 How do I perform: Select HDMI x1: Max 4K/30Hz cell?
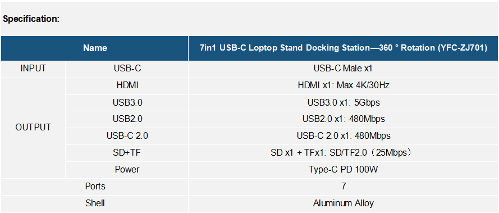[344, 85]
